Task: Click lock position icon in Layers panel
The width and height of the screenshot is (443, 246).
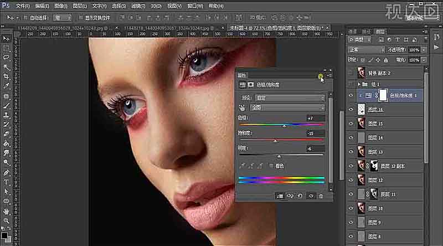Action: point(378,60)
